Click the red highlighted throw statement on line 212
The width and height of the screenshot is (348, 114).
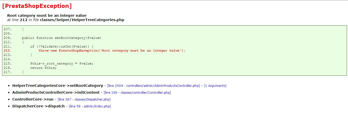coord(112,51)
